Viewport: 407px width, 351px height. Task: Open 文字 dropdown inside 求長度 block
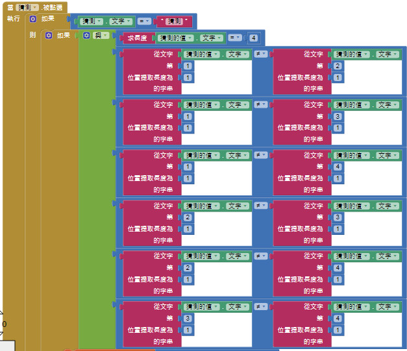pos(212,38)
